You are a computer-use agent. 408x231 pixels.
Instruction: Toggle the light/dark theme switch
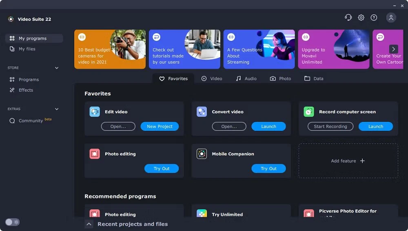pyautogui.click(x=12, y=222)
